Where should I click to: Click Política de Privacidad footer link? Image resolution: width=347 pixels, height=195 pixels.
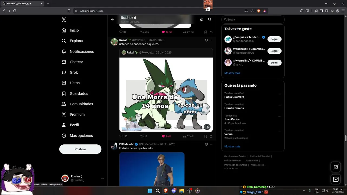point(260,156)
